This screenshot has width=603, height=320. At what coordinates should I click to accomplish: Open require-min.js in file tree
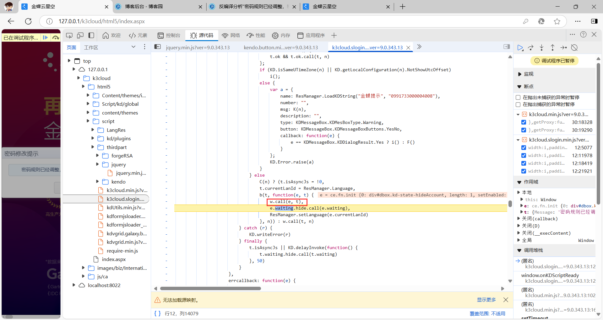pos(122,251)
